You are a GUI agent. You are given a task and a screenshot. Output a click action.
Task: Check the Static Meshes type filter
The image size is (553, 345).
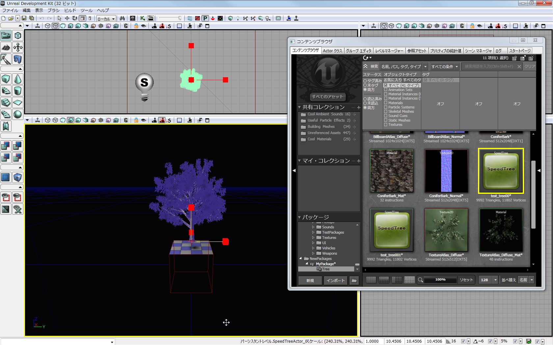tap(385, 120)
